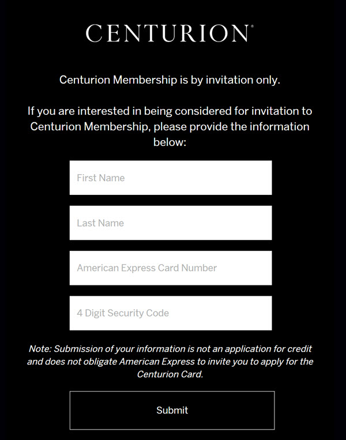Image resolution: width=346 pixels, height=440 pixels.
Task: Click the Centurion logo at top
Action: pos(170,33)
